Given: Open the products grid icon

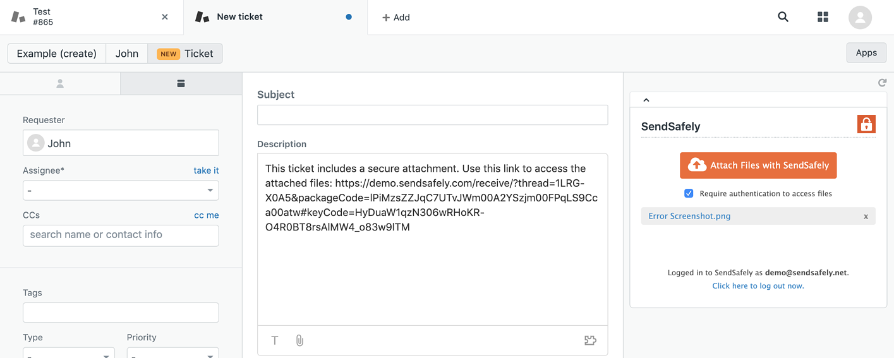Looking at the screenshot, I should 823,17.
